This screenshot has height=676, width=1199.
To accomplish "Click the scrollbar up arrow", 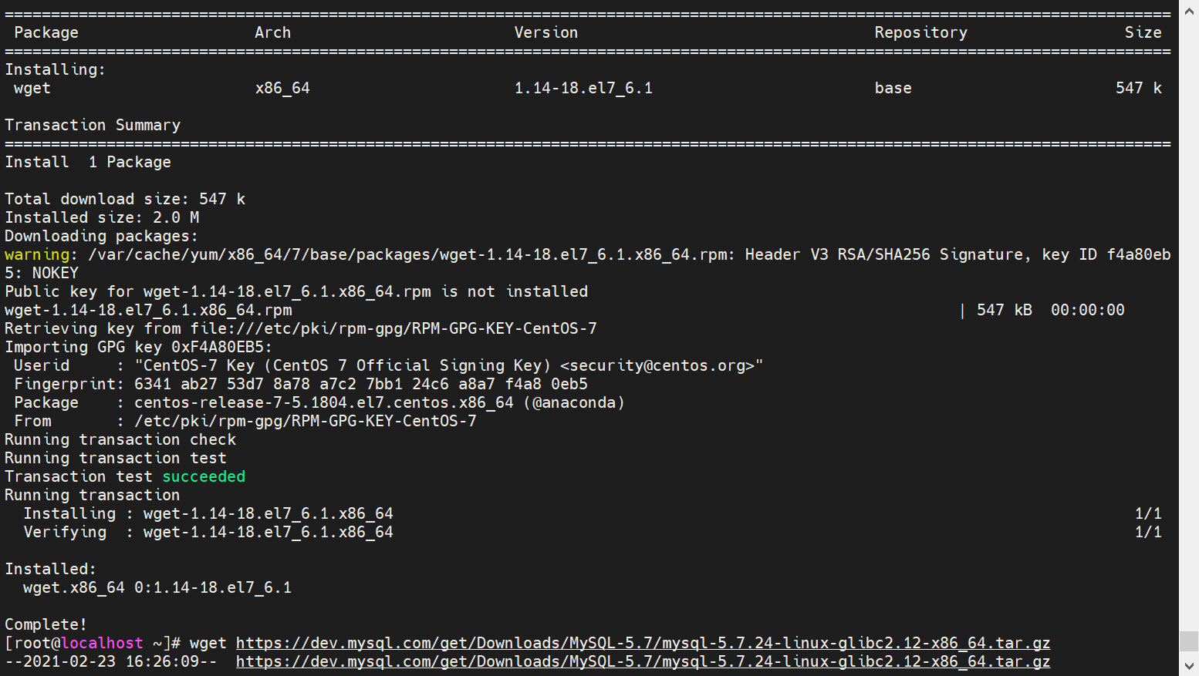I will tap(1189, 9).
